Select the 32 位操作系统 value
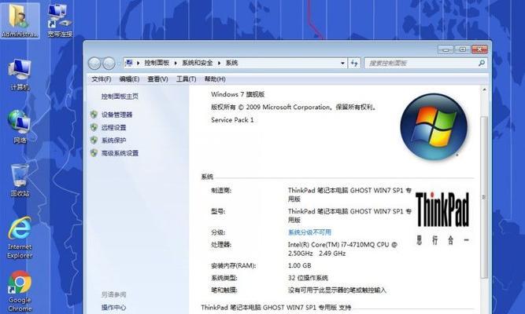This screenshot has width=525, height=314. 308,278
